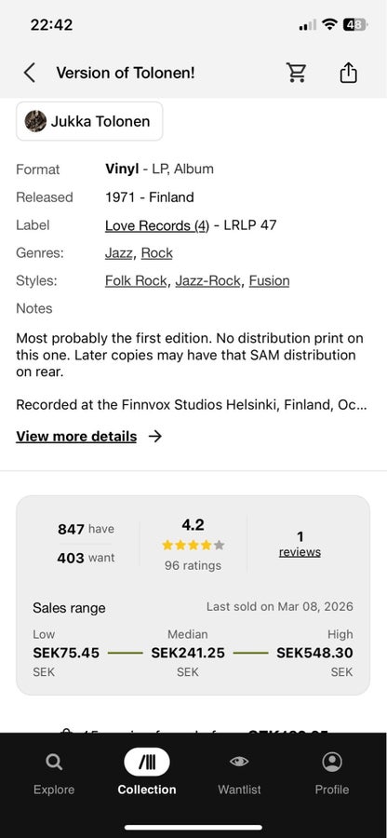The image size is (387, 838).
Task: Tap the back chevron arrow
Action: (x=30, y=73)
